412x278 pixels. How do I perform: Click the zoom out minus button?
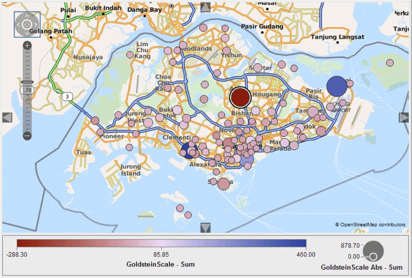[27, 135]
